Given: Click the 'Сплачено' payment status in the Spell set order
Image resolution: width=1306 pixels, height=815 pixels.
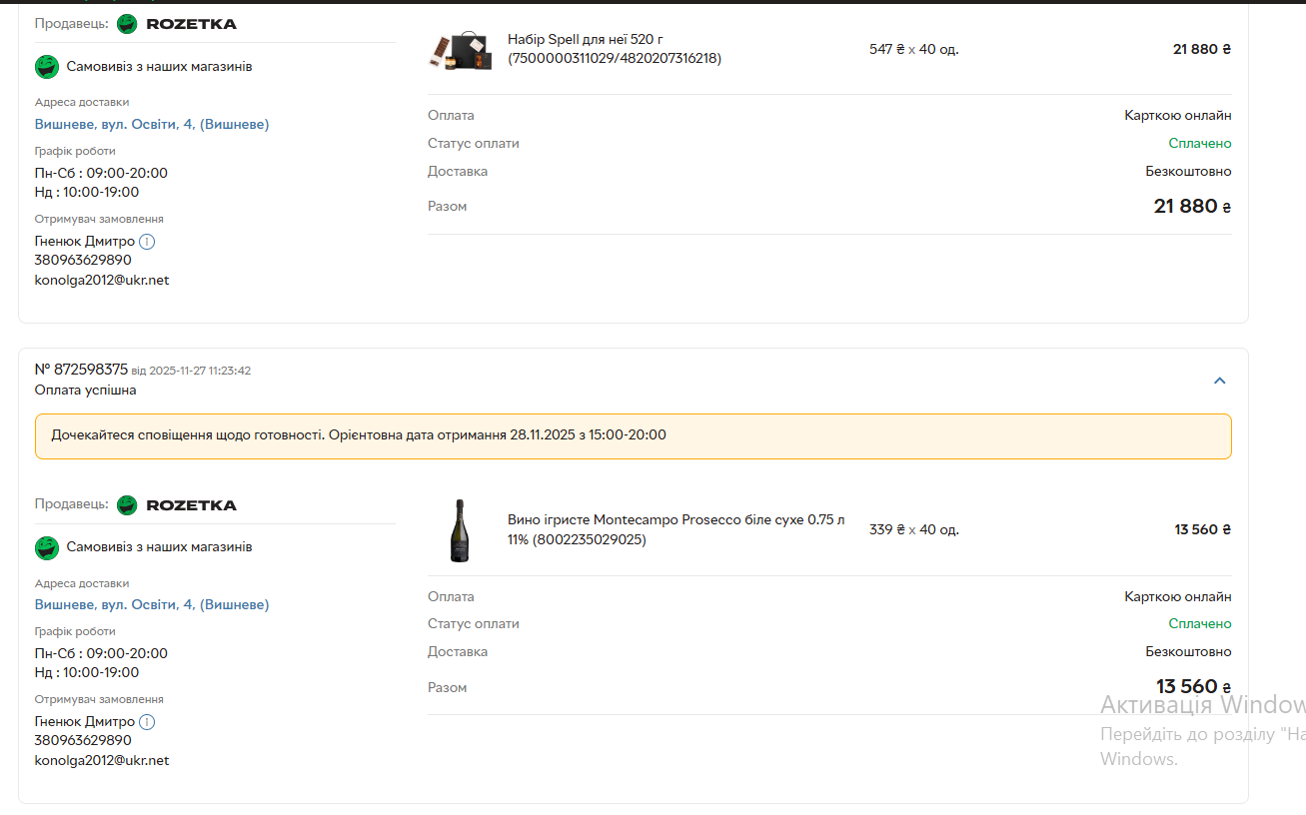Looking at the screenshot, I should (1200, 143).
